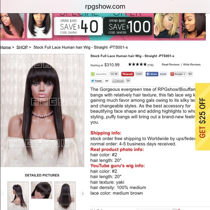Pin the wig on Pinterest
Screen dimensions: 210x210
(127, 74)
